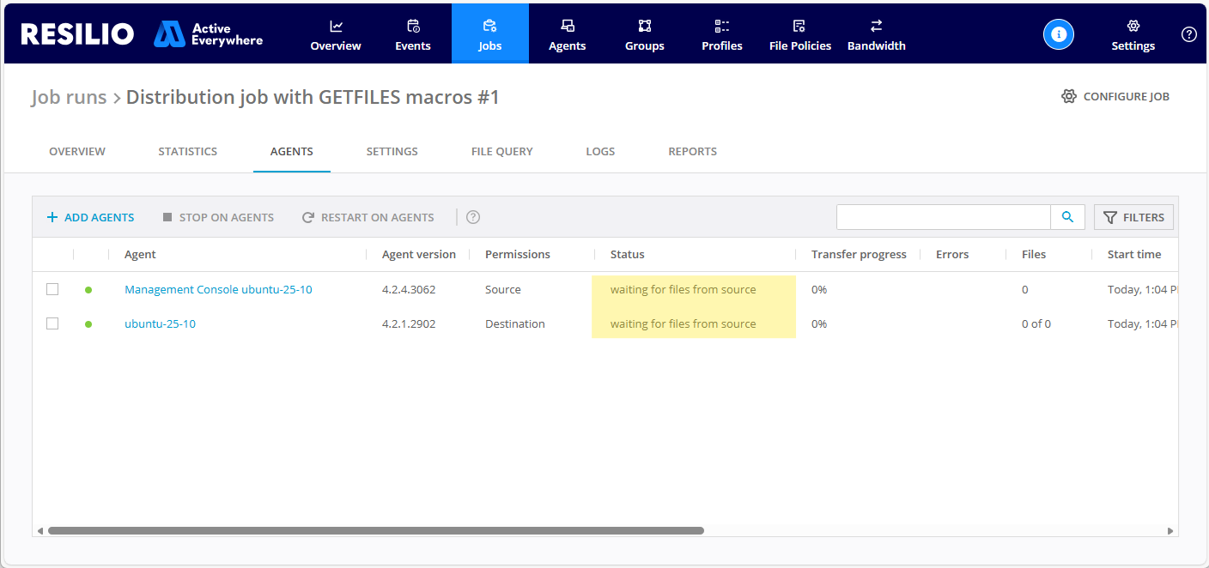Open the Settings gear in header
The image size is (1209, 568).
tap(1133, 34)
